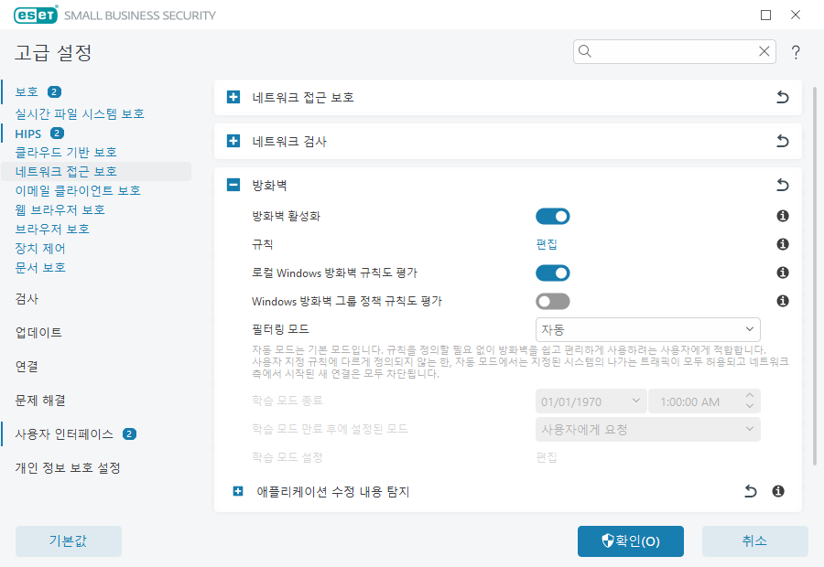Disable the 방화벽 활성화 toggle
Screen dimensions: 824x567
(553, 217)
